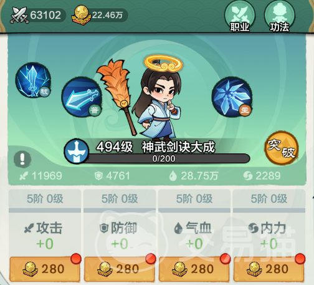Tap the gold coin currency icon

pyautogui.click(x=81, y=15)
